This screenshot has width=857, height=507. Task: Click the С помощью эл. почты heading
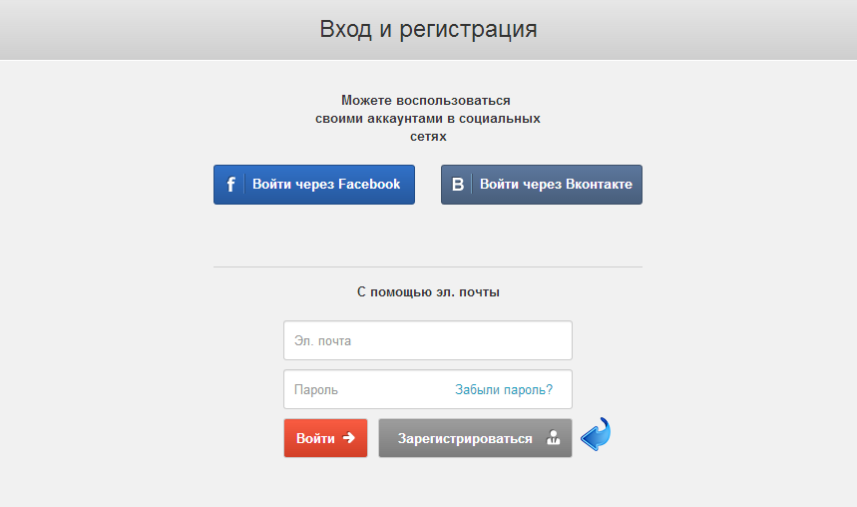point(428,293)
